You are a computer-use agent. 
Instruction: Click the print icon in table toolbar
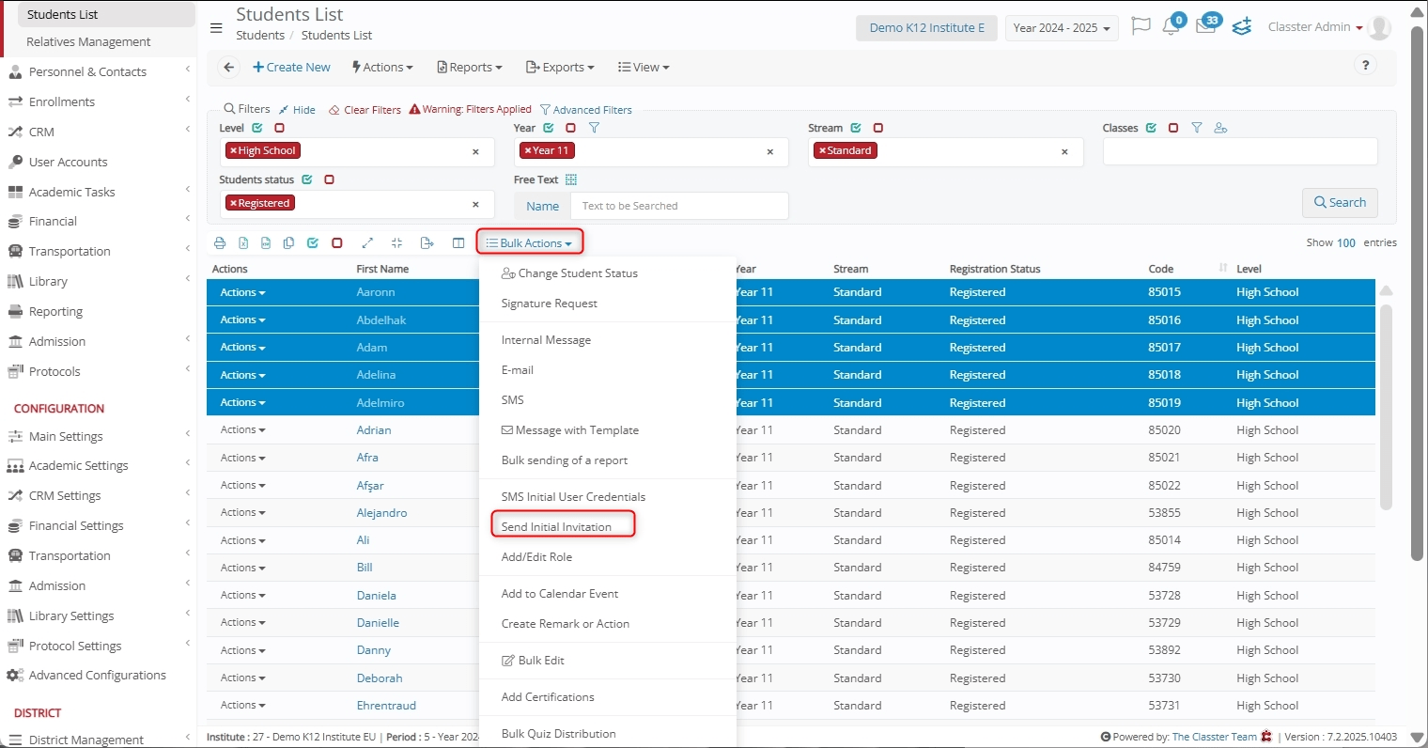(220, 243)
